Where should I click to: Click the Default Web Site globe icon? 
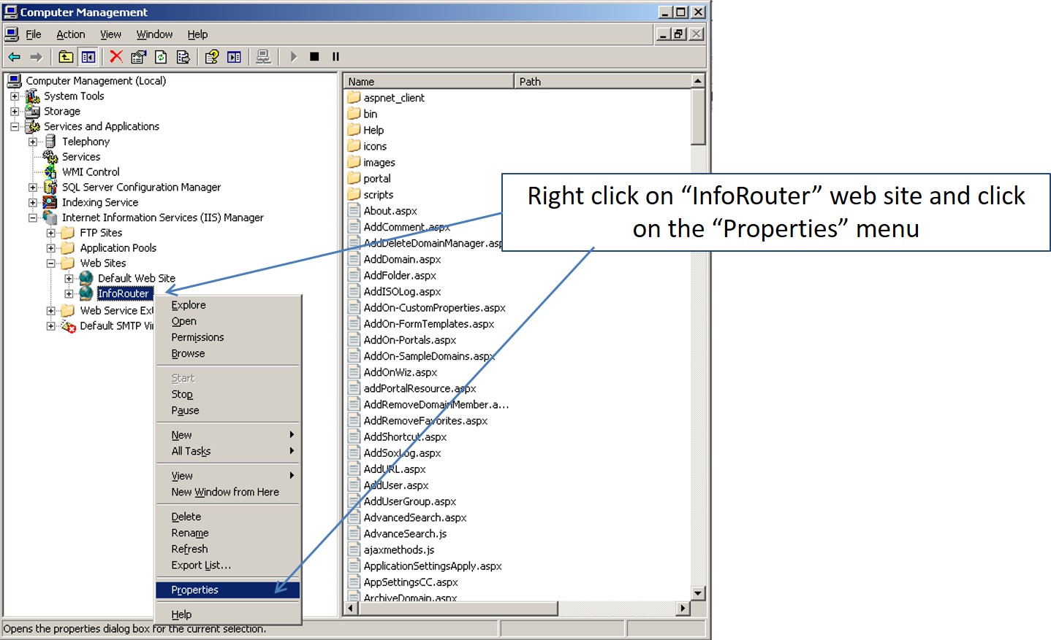tap(86, 278)
